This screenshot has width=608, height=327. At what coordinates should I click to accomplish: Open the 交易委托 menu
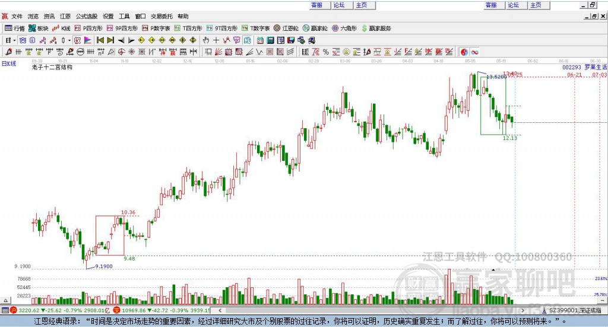point(161,16)
